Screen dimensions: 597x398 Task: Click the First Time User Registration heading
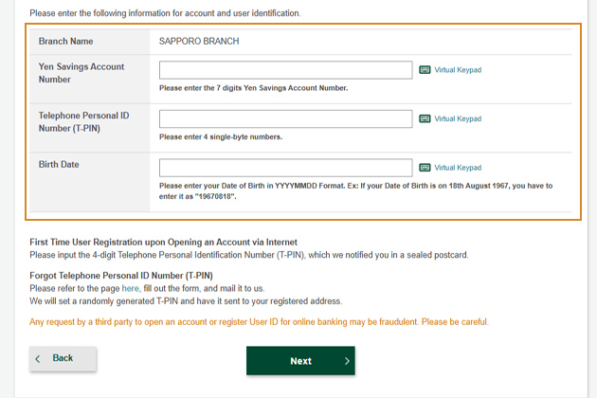click(163, 243)
